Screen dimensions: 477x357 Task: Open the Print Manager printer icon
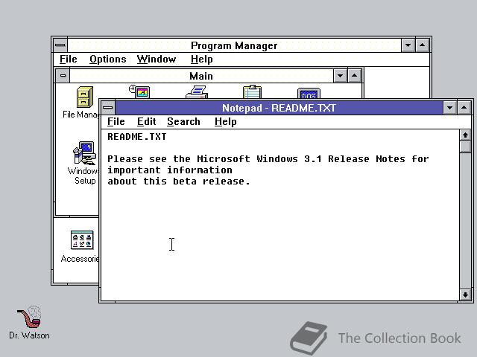click(x=197, y=92)
